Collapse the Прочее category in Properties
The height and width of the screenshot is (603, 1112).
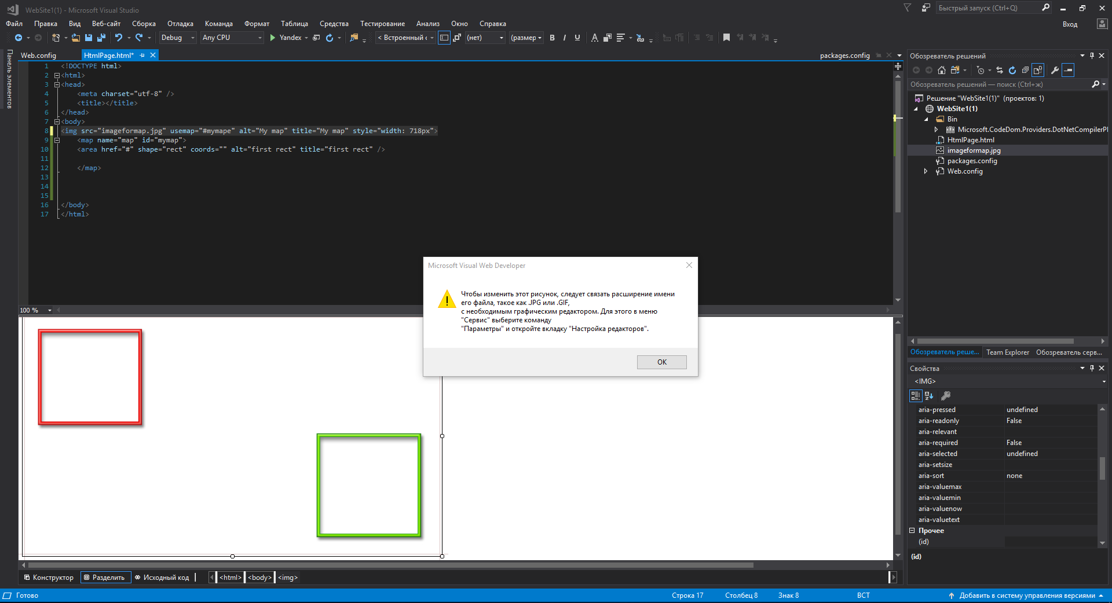click(x=912, y=531)
